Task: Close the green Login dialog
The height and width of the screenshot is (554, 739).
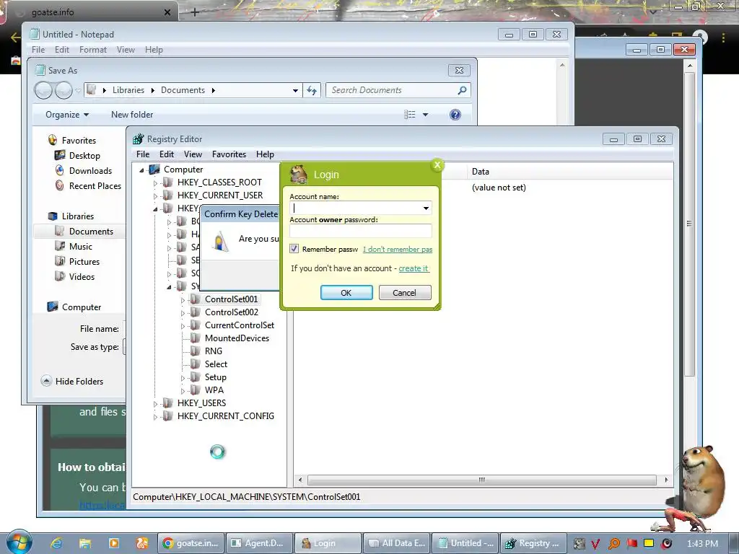Action: point(437,164)
